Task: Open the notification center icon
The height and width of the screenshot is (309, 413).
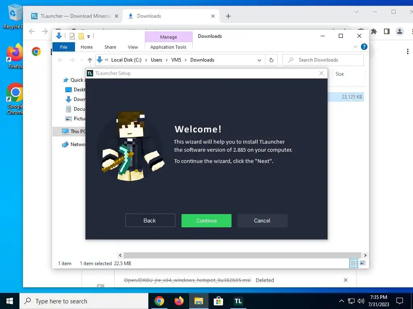Action: tap(400, 301)
